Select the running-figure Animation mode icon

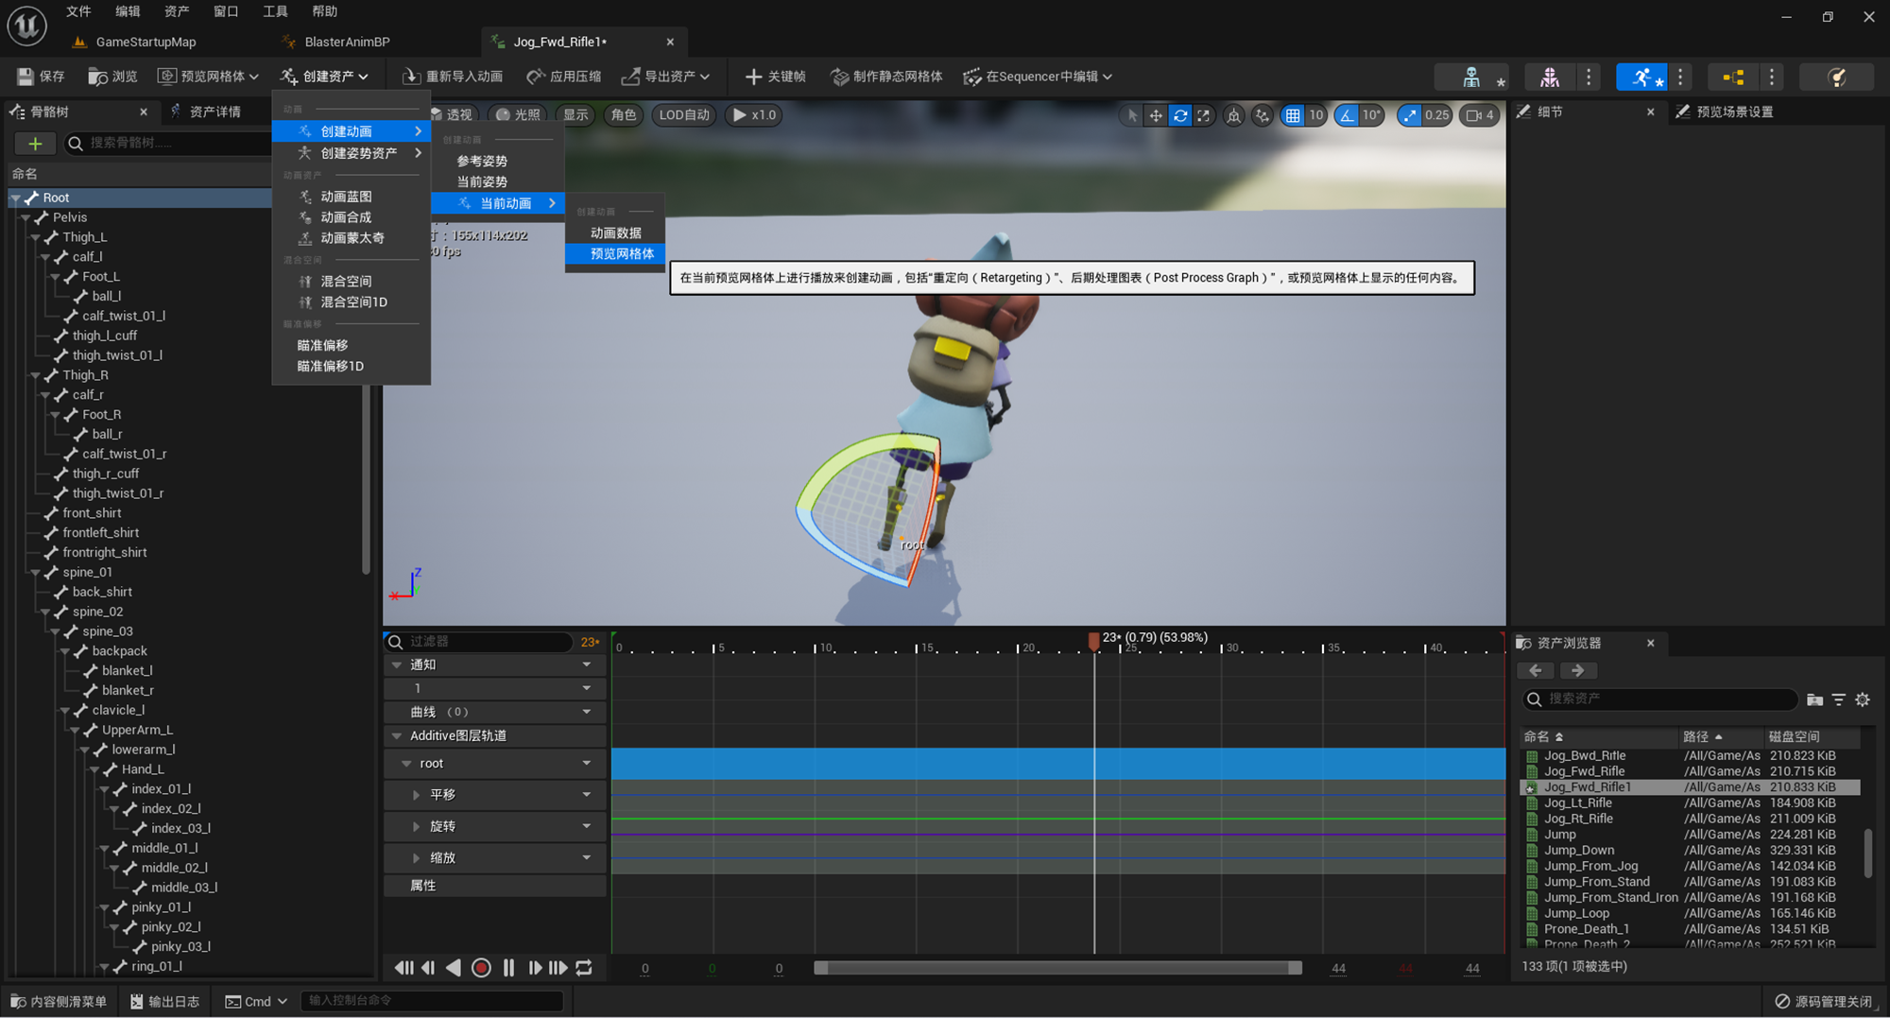pos(1641,78)
